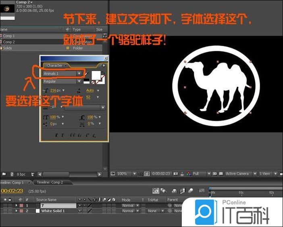Open the Full resolution dropdown
This screenshot has height=227, width=283.
202,174
